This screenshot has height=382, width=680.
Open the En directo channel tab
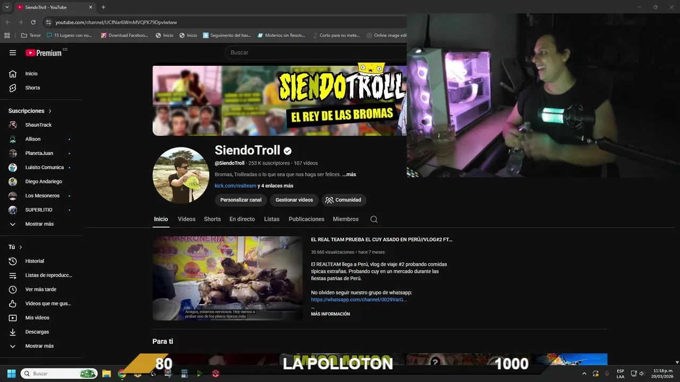click(242, 219)
